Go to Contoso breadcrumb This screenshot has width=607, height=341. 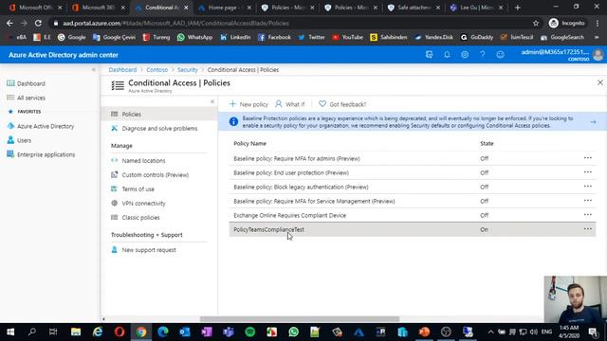pyautogui.click(x=156, y=69)
